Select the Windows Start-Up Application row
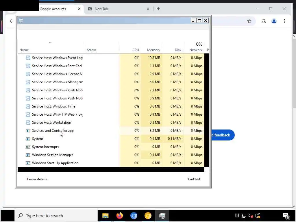296x222 pixels. pos(111,163)
